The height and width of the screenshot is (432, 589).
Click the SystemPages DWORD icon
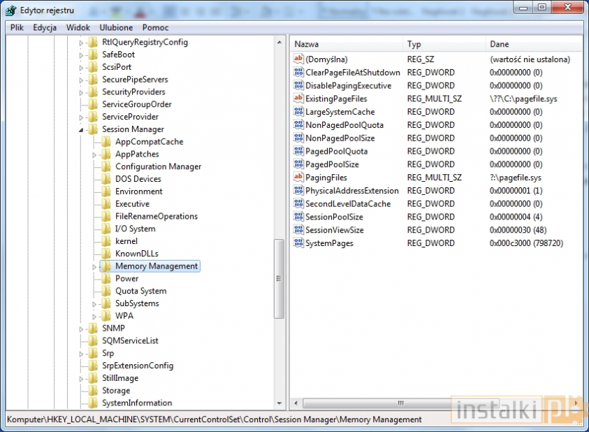point(298,243)
